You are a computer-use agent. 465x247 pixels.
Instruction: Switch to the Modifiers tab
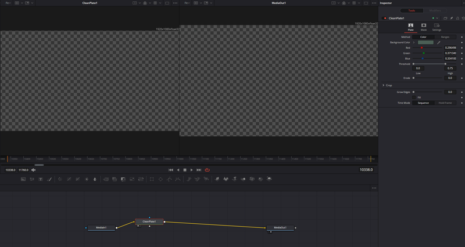coord(435,10)
